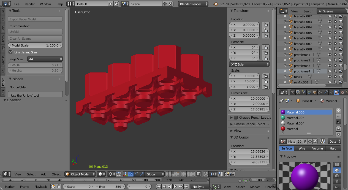348x190 pixels.
Task: Unlink the material with X button
Action: pos(315,141)
